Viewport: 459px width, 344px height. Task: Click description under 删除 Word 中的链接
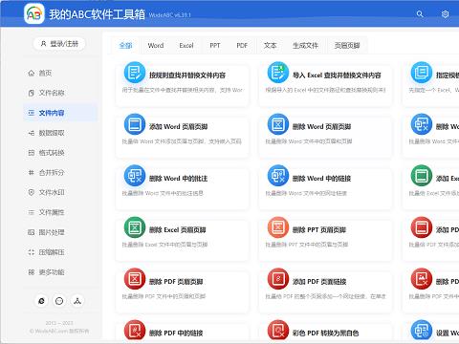306,193
